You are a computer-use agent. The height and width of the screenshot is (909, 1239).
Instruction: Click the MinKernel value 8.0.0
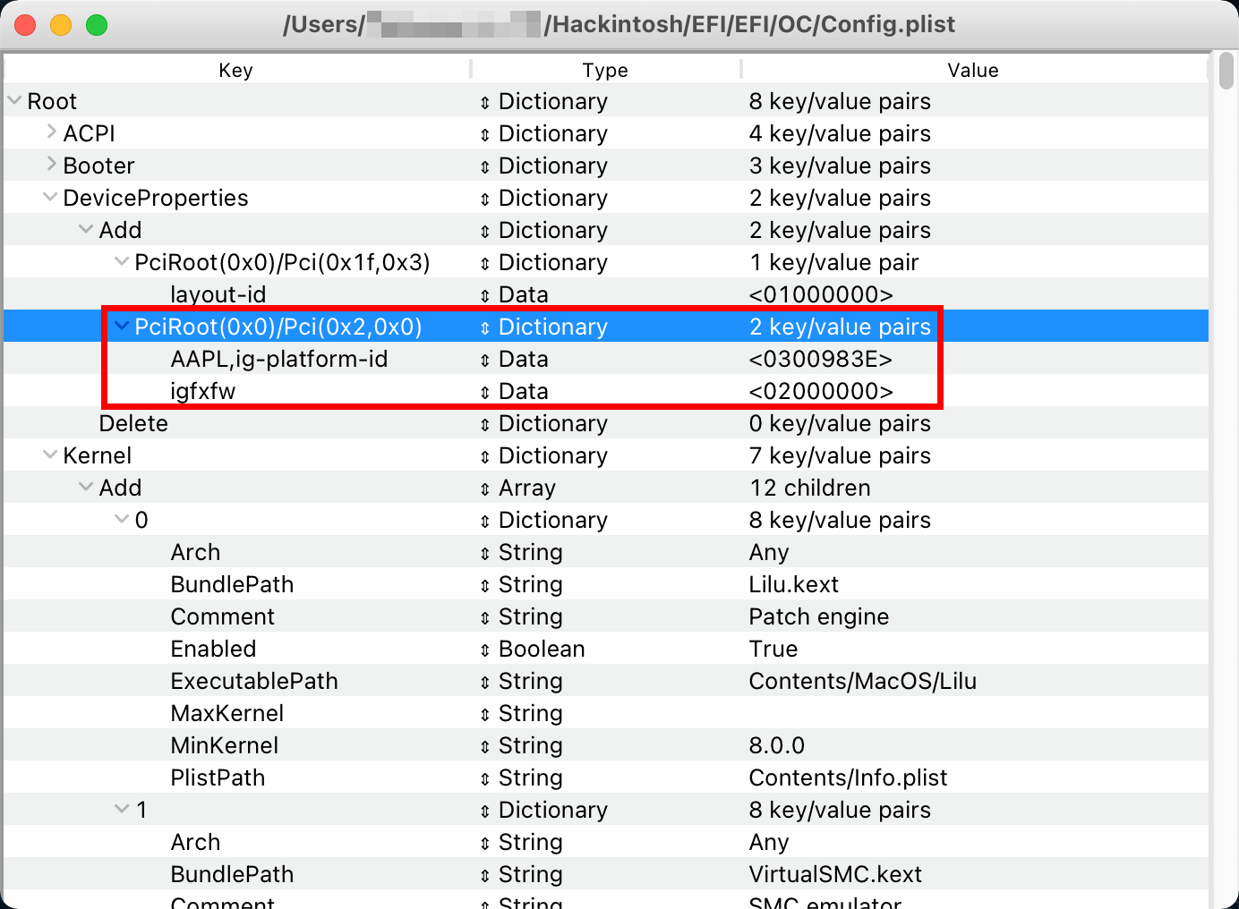click(776, 745)
